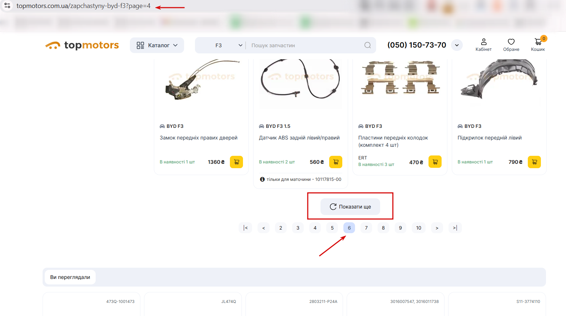The height and width of the screenshot is (316, 566).
Task: Go to page 10
Action: 419,228
